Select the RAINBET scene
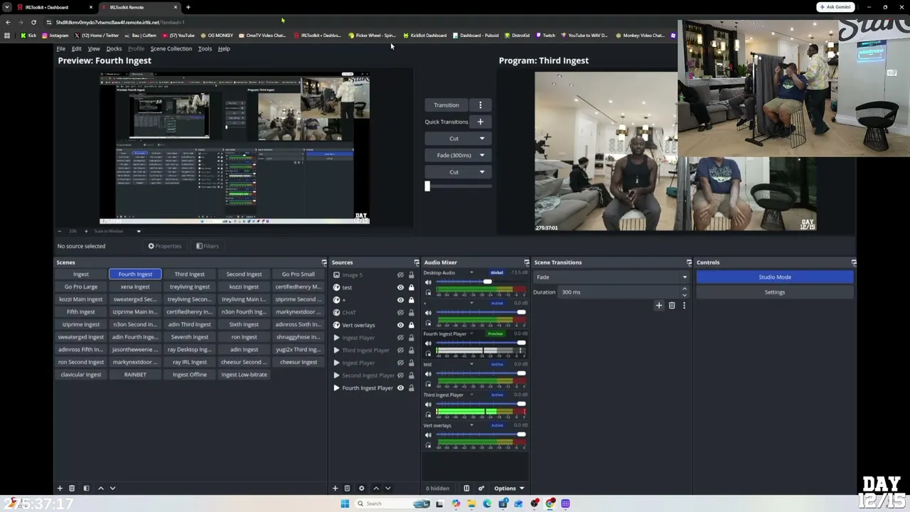Screen dimensions: 910x512 pyautogui.click(x=135, y=375)
